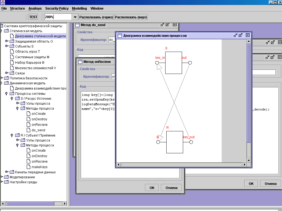Image resolution: width=282 pixels, height=211 pixels.
Task: Click the Системные защиты M document icon
Action: tap(12, 57)
